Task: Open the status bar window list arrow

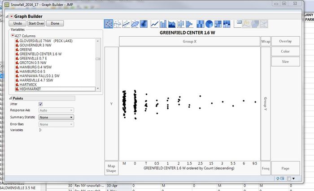Action: pos(293,178)
